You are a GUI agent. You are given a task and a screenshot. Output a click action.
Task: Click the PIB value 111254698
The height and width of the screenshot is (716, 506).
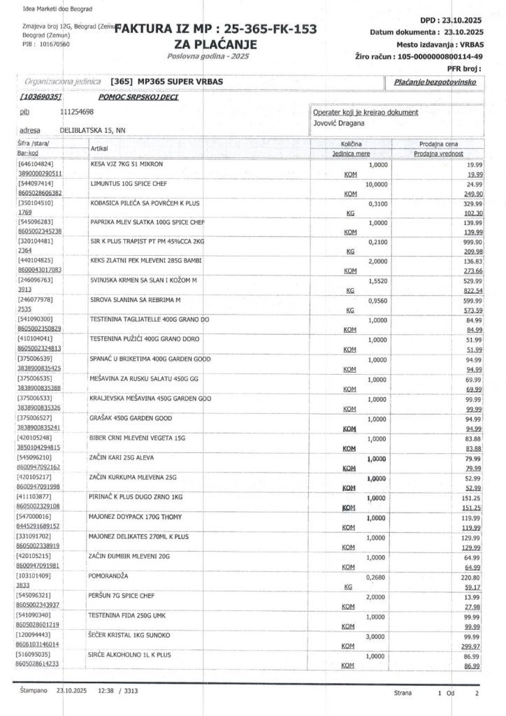[x=78, y=112]
